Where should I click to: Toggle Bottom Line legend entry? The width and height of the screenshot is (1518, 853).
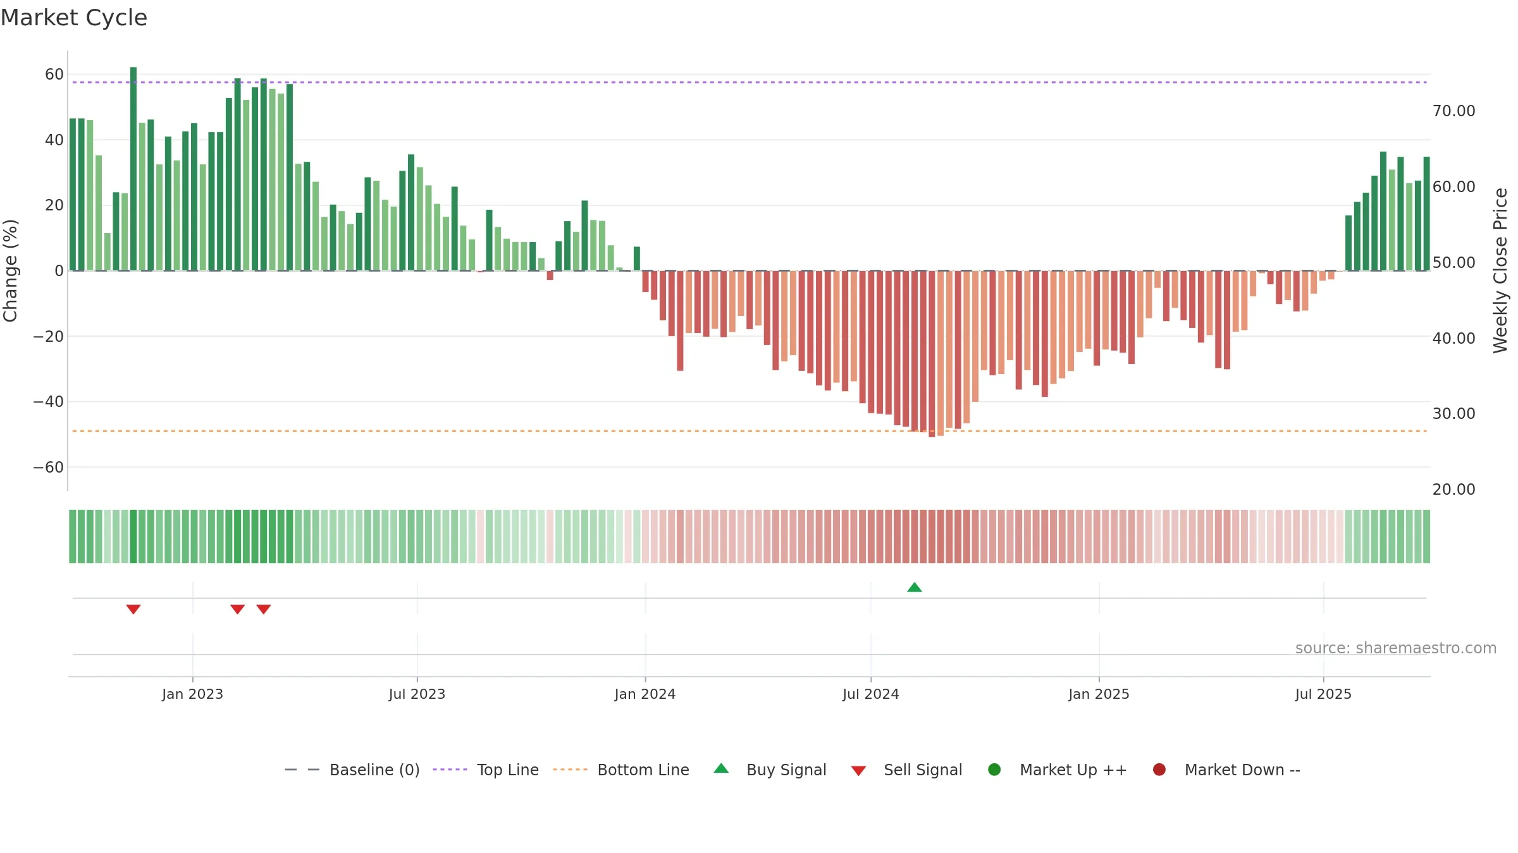click(621, 770)
